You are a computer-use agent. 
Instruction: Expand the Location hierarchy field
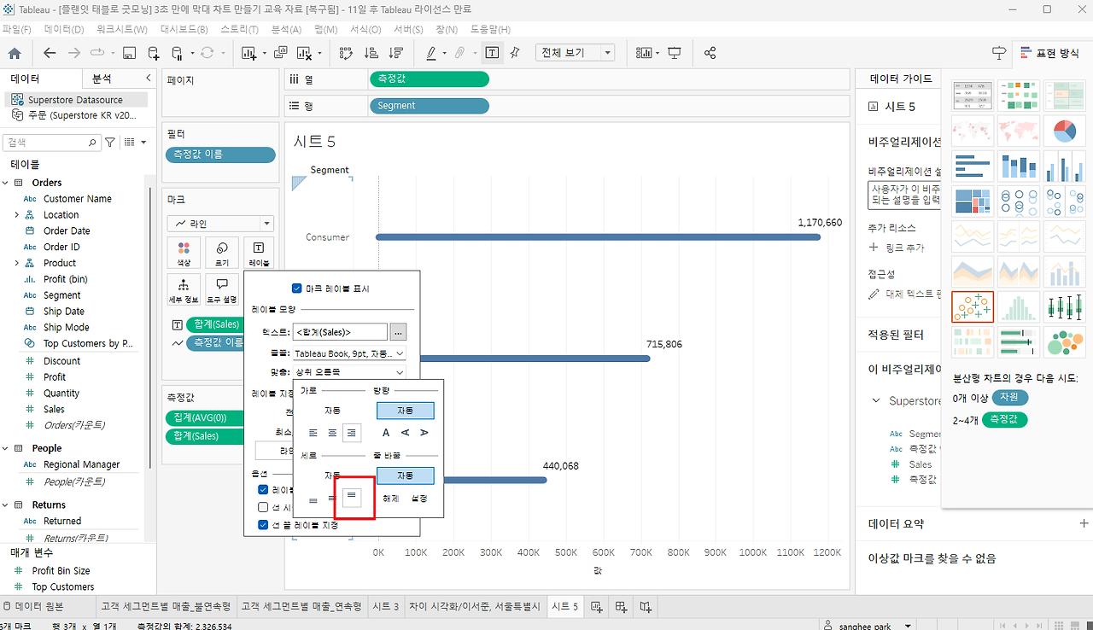click(x=17, y=214)
